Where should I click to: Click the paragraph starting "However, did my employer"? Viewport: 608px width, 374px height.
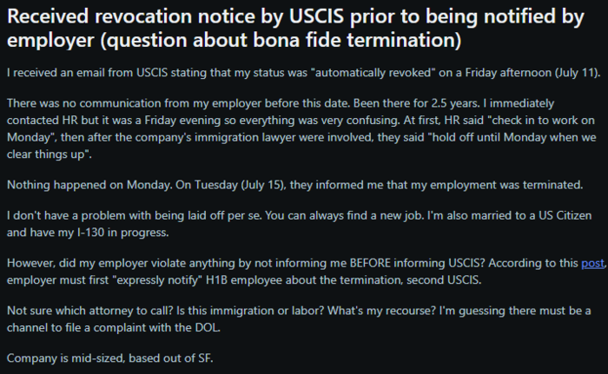click(307, 272)
